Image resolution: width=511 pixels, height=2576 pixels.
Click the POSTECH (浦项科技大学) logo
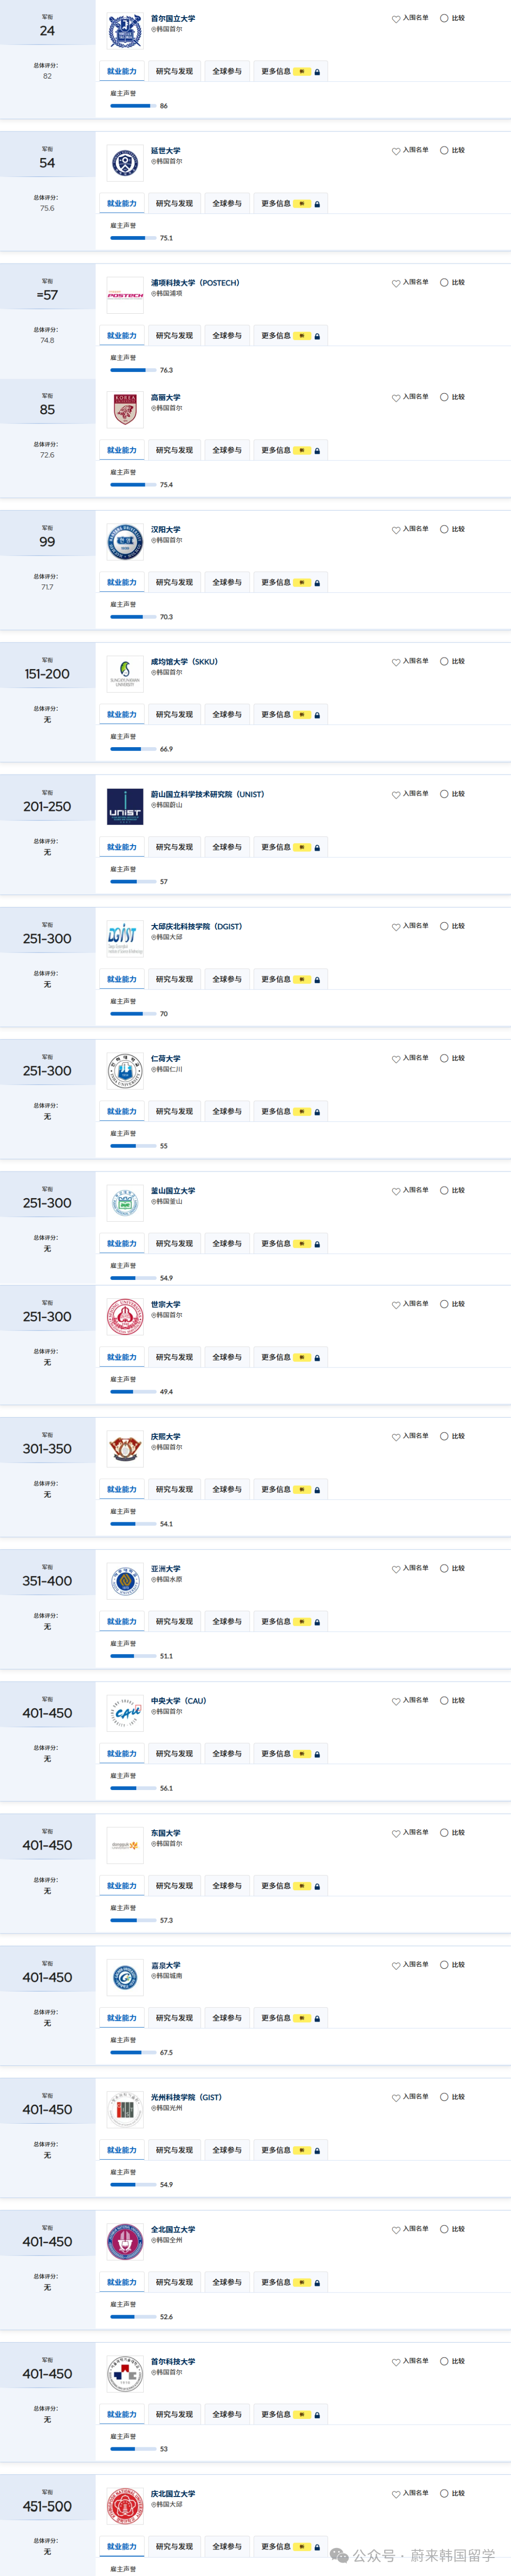coord(125,295)
